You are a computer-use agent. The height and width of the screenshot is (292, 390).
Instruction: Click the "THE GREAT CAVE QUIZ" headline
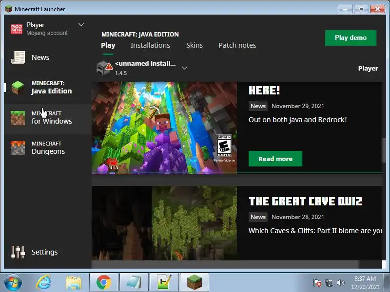click(x=306, y=201)
